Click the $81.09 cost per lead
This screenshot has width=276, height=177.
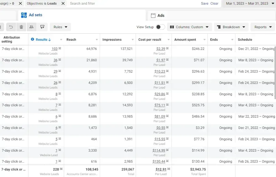(160, 116)
